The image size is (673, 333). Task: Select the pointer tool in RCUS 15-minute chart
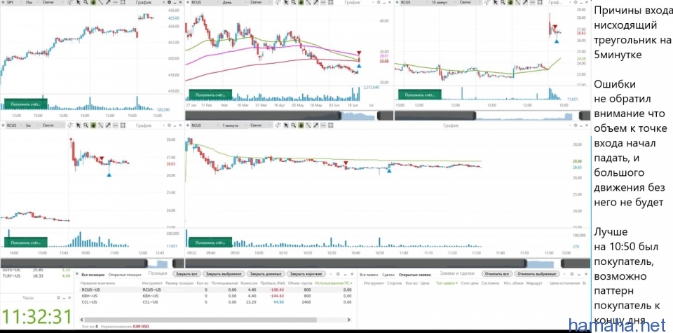496,3
